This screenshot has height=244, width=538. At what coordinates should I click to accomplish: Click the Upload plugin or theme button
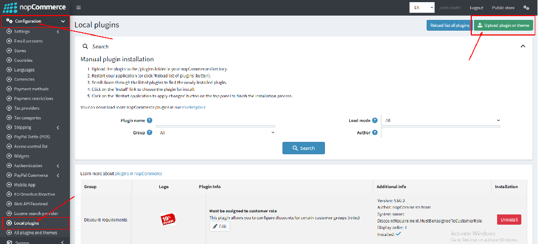[x=504, y=25]
